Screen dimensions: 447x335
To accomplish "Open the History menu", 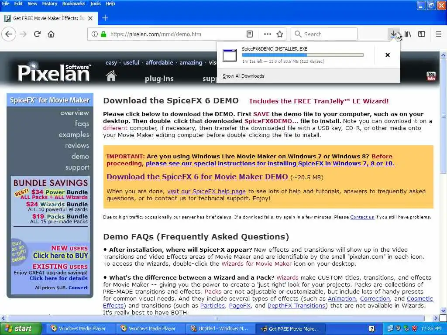I will [50, 3].
